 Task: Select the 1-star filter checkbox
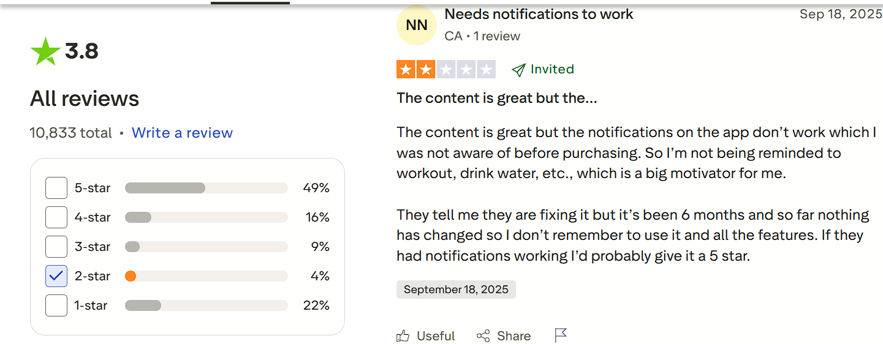(56, 305)
